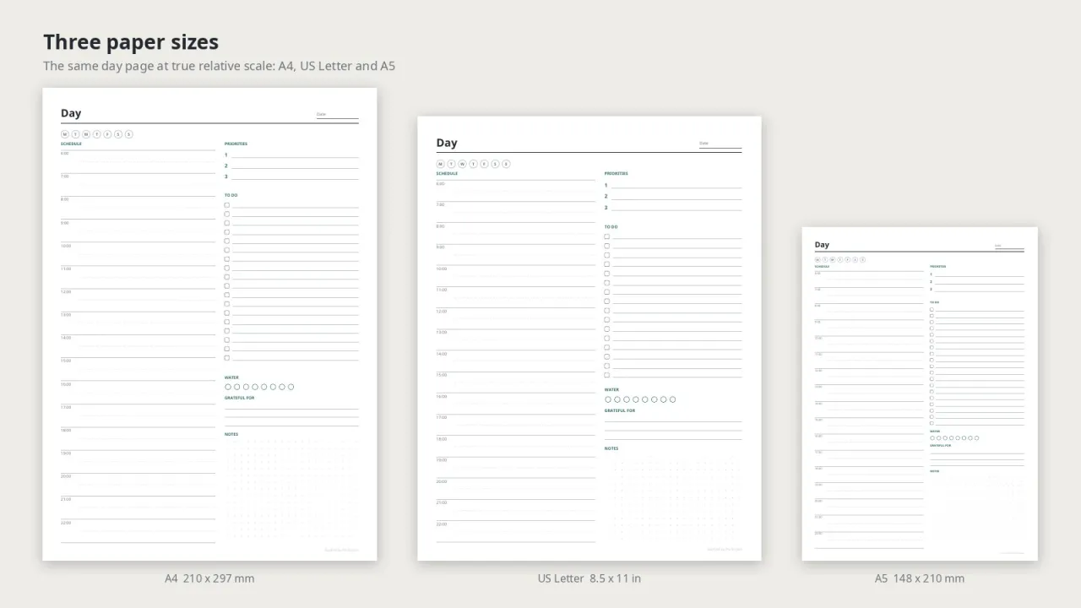Click the Three paper sizes heading

click(131, 42)
